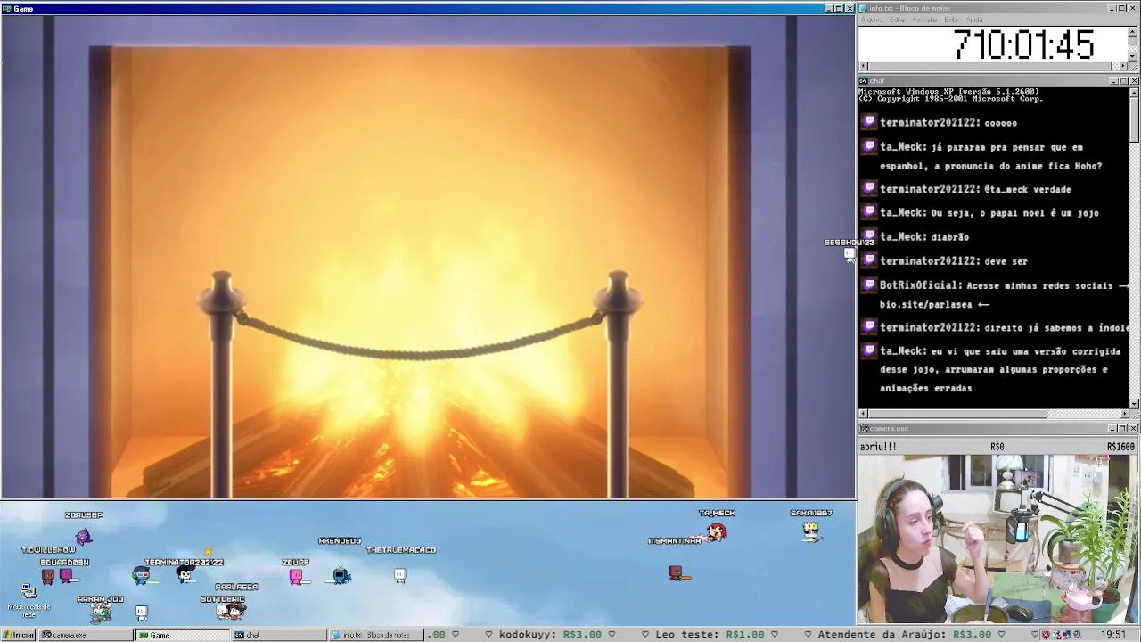
Task: Activate info.txt Bloco de notas taskbar button
Action: point(375,635)
